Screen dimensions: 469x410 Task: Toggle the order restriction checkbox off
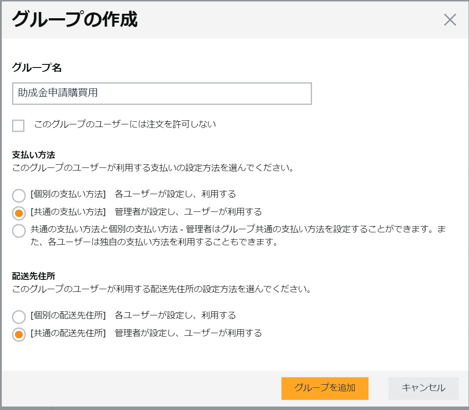[x=18, y=126]
